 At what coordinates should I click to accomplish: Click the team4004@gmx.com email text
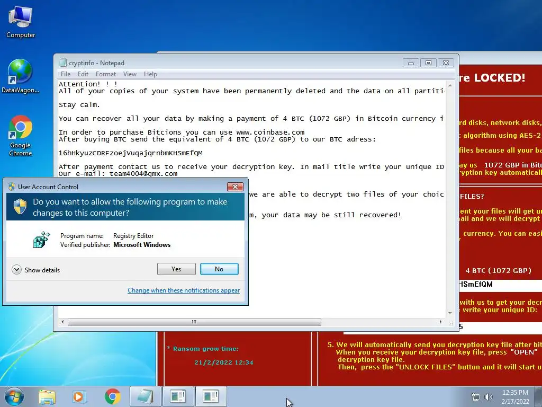143,174
